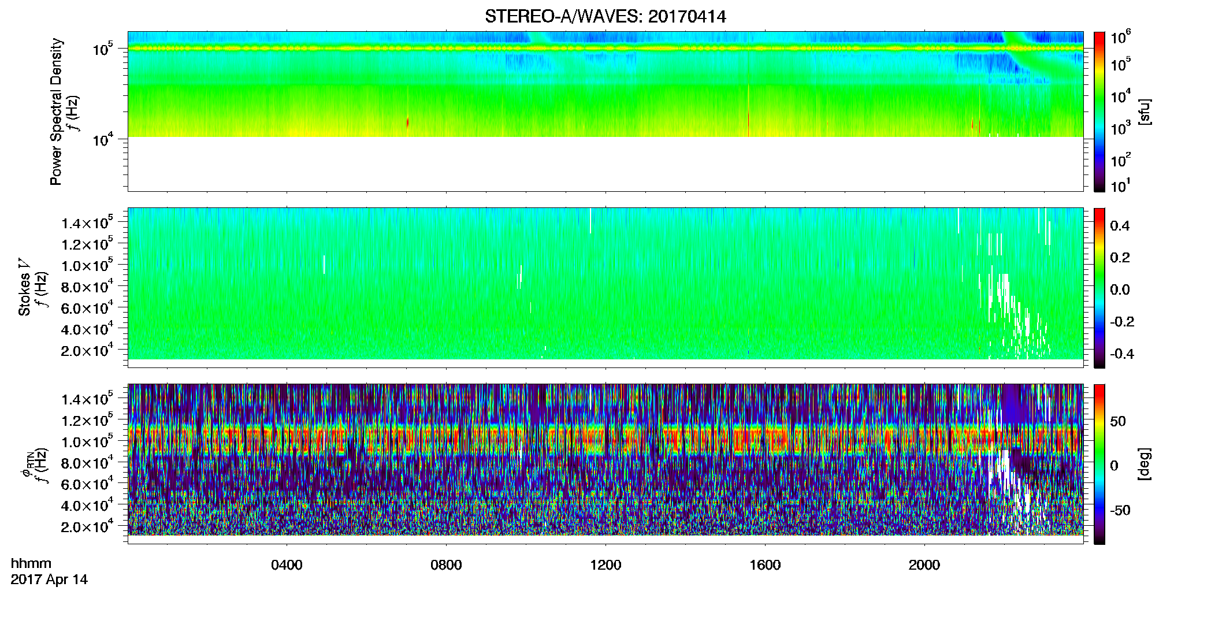
Task: Click the 2000 time axis label
Action: [924, 565]
